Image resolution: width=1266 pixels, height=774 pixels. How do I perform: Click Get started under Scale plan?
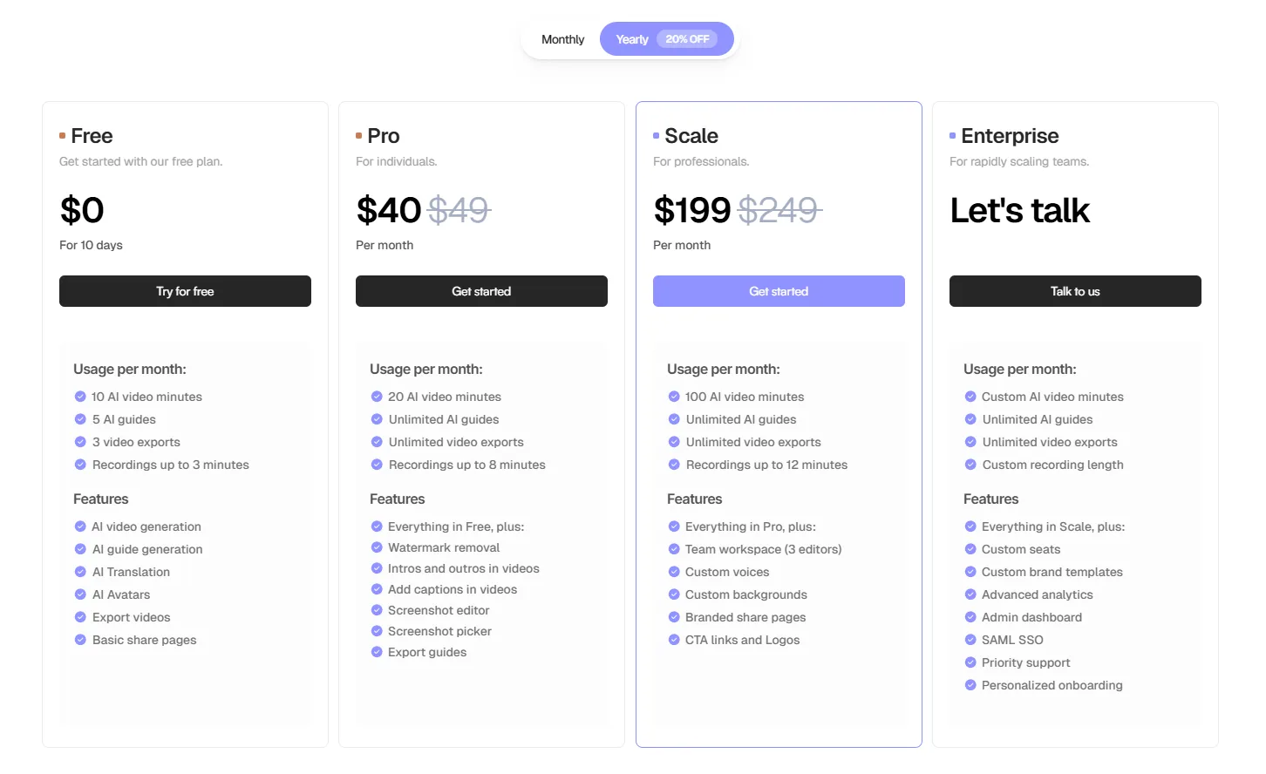click(779, 291)
